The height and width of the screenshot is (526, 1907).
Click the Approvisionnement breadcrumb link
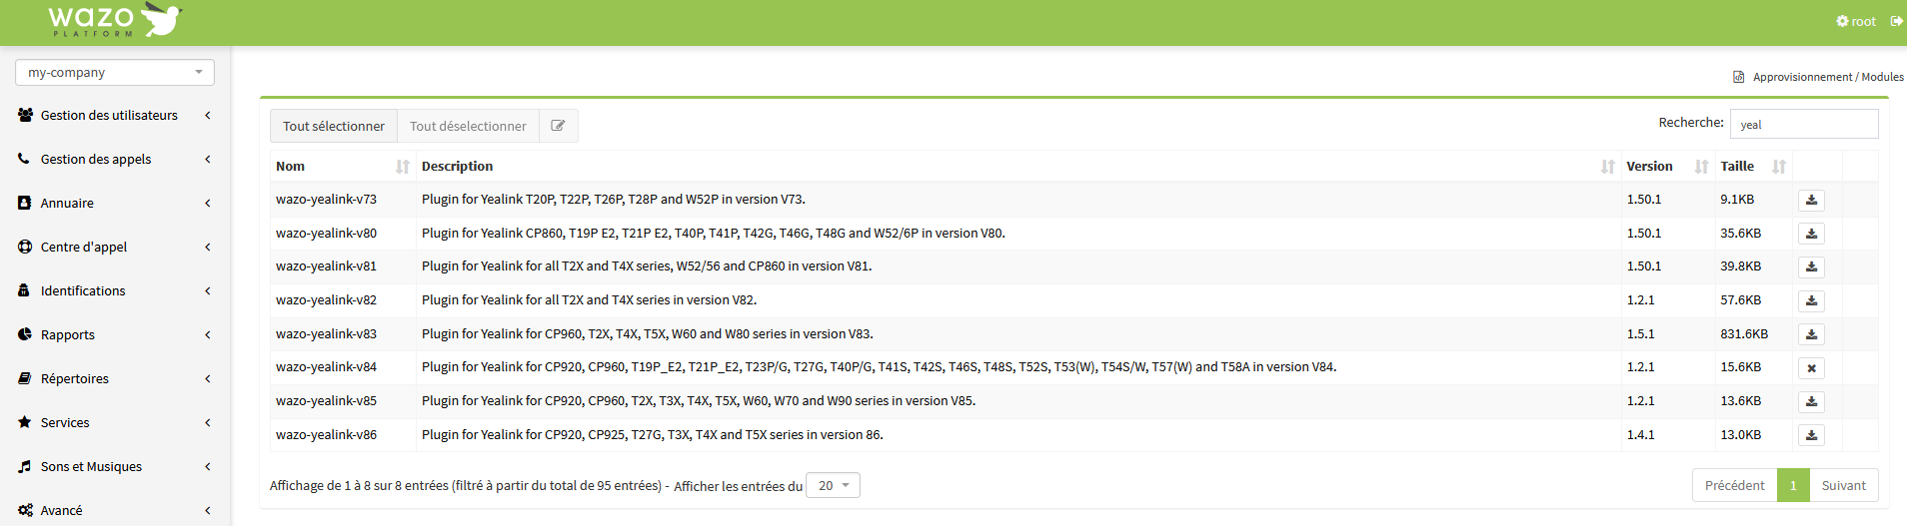(x=1802, y=77)
